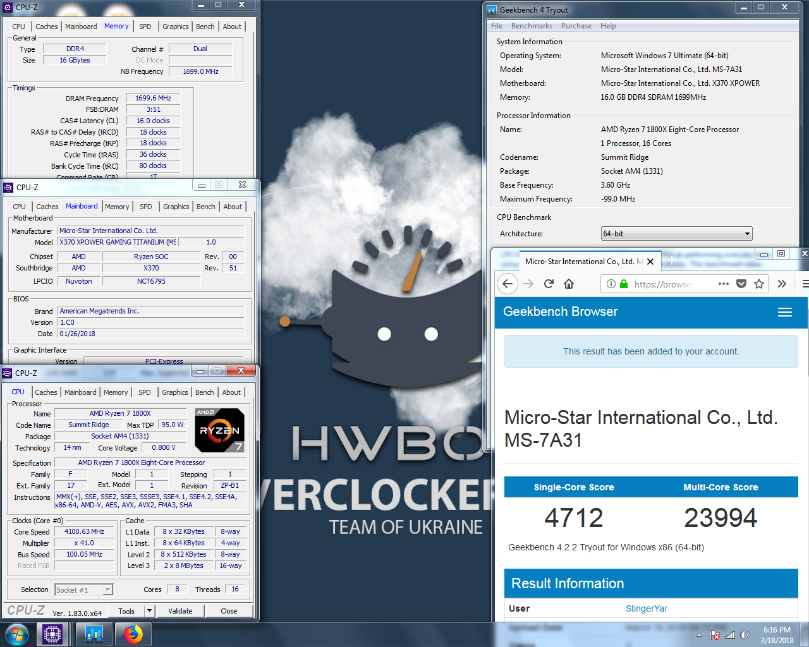This screenshot has width=809, height=647.
Task: Click the CAS# Latency value 16.0 clocks
Action: pos(154,121)
